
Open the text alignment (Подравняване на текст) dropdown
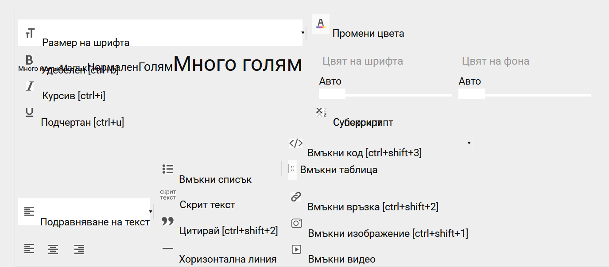point(150,212)
